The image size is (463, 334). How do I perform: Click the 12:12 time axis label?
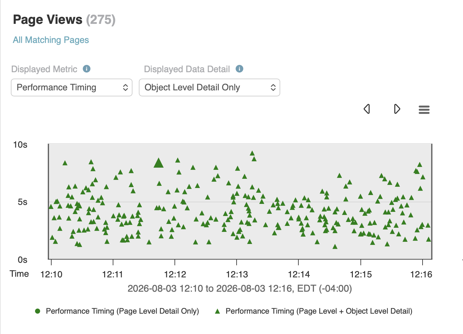pyautogui.click(x=175, y=275)
